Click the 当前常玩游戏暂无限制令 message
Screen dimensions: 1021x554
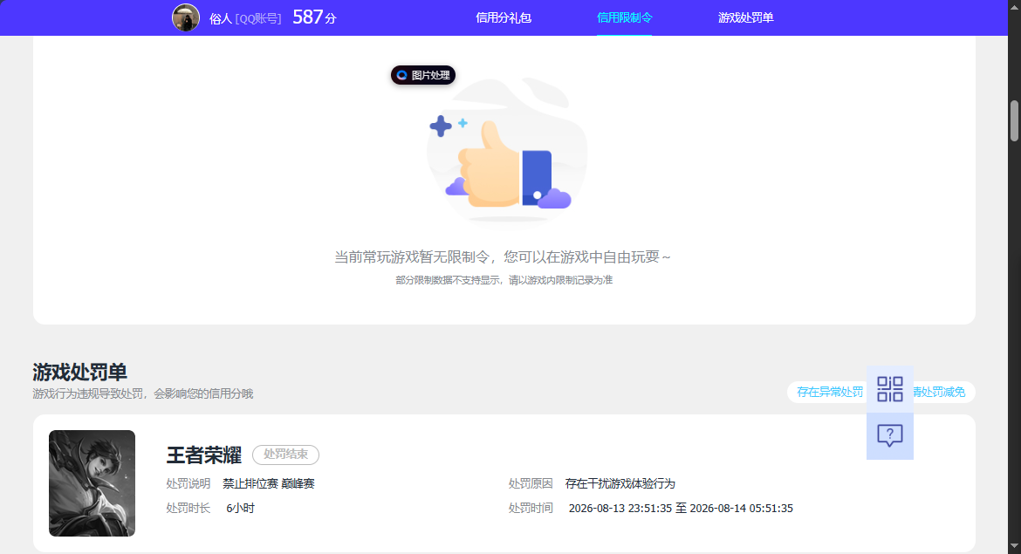[503, 257]
